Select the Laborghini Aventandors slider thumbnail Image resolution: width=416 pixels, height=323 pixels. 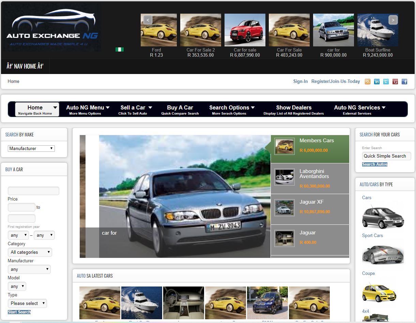(284, 177)
